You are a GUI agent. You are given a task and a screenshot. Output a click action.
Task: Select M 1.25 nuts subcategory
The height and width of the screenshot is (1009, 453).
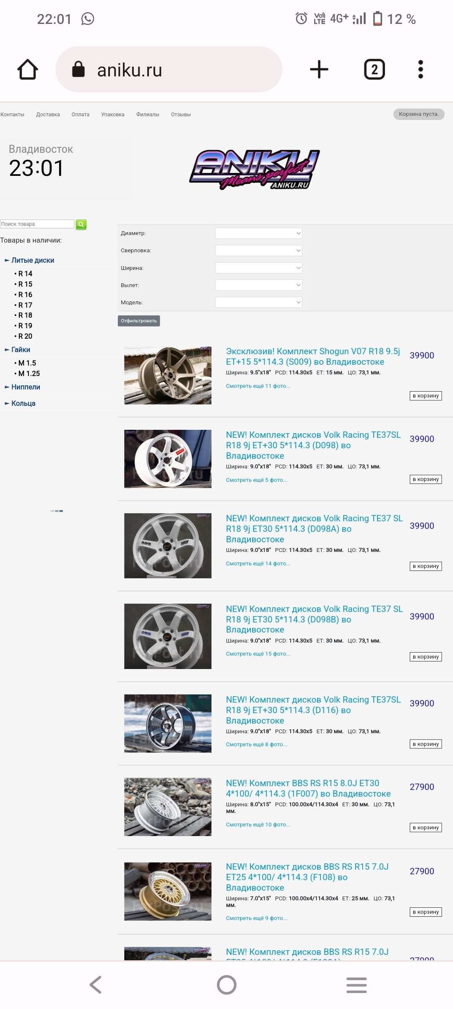point(29,374)
